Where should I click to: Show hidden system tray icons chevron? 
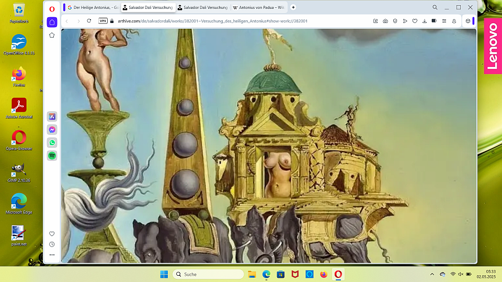click(432, 274)
